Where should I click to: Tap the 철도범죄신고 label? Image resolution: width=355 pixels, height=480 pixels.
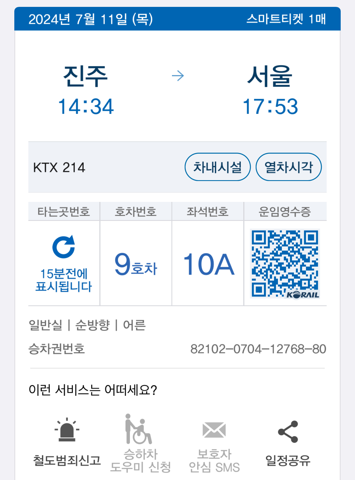67,460
